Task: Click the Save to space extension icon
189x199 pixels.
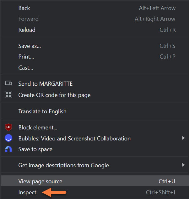Action: click(x=8, y=149)
